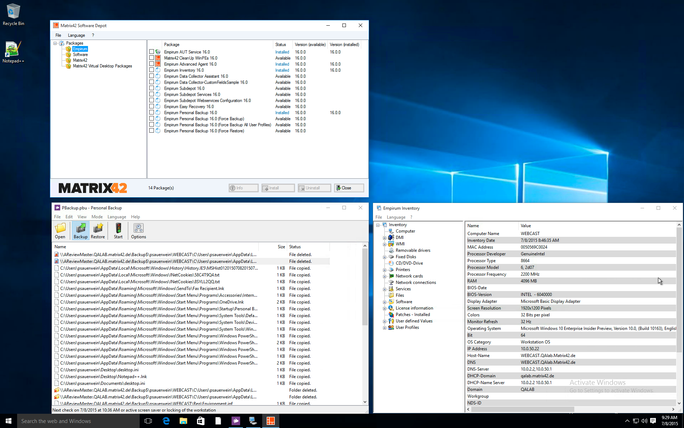Click the Task View taskbar icon
This screenshot has height=428, width=684.
[149, 421]
